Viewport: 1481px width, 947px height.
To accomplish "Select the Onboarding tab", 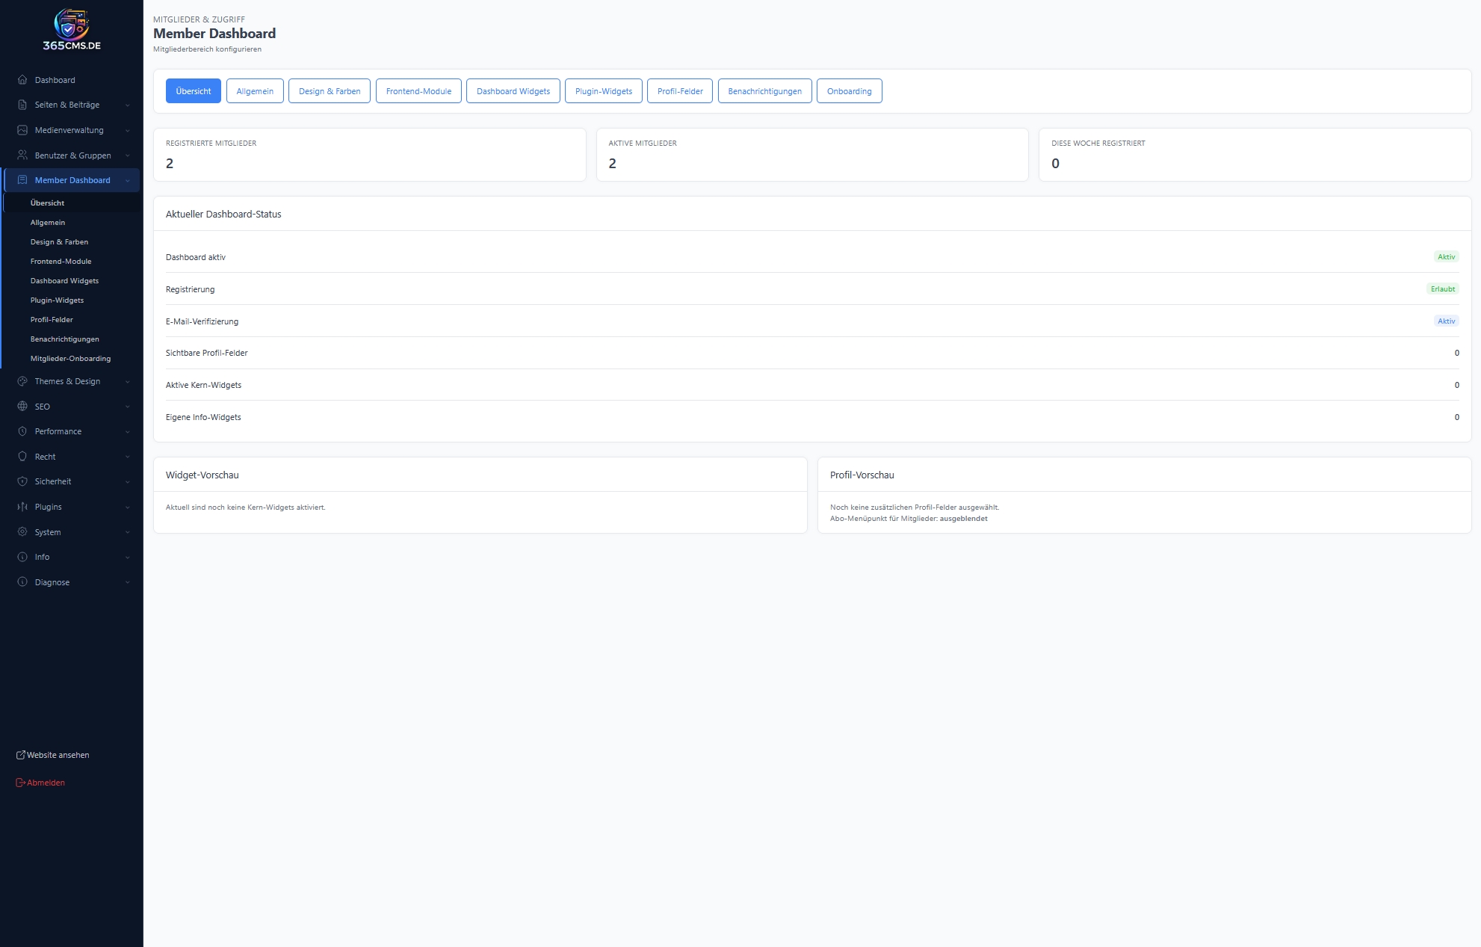I will (849, 91).
